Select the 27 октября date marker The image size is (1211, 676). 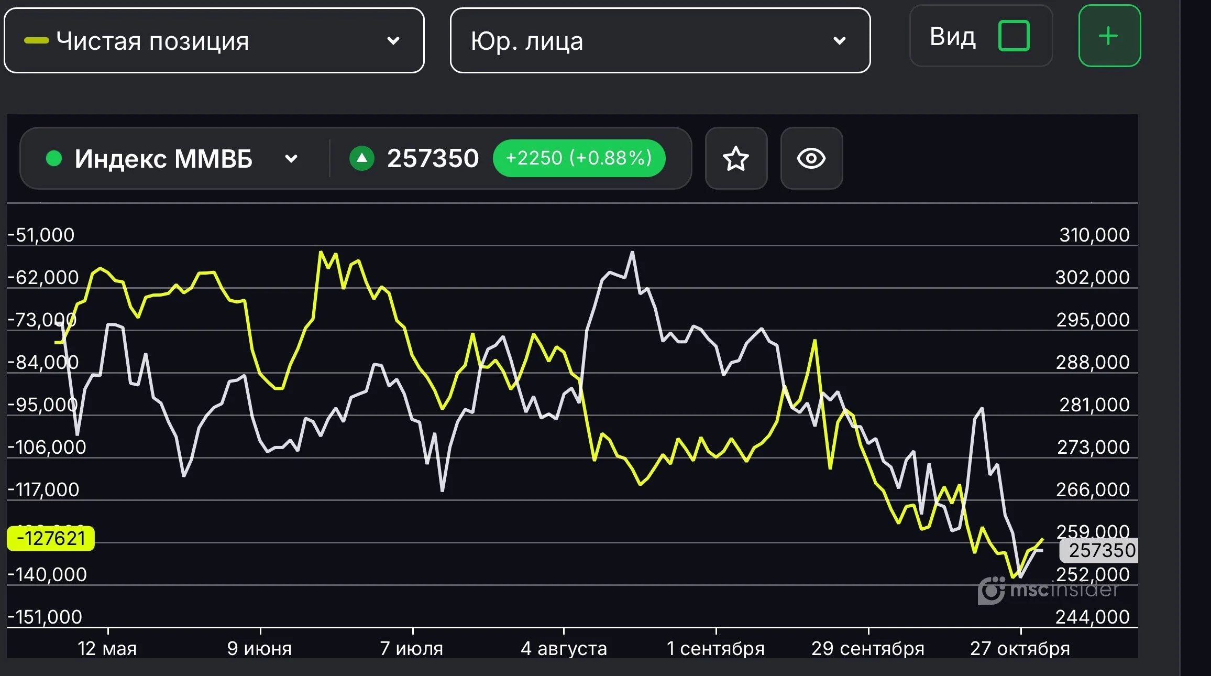(1020, 648)
